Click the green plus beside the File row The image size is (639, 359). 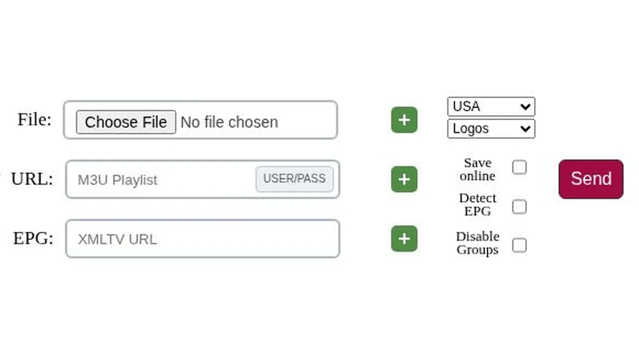click(x=404, y=120)
